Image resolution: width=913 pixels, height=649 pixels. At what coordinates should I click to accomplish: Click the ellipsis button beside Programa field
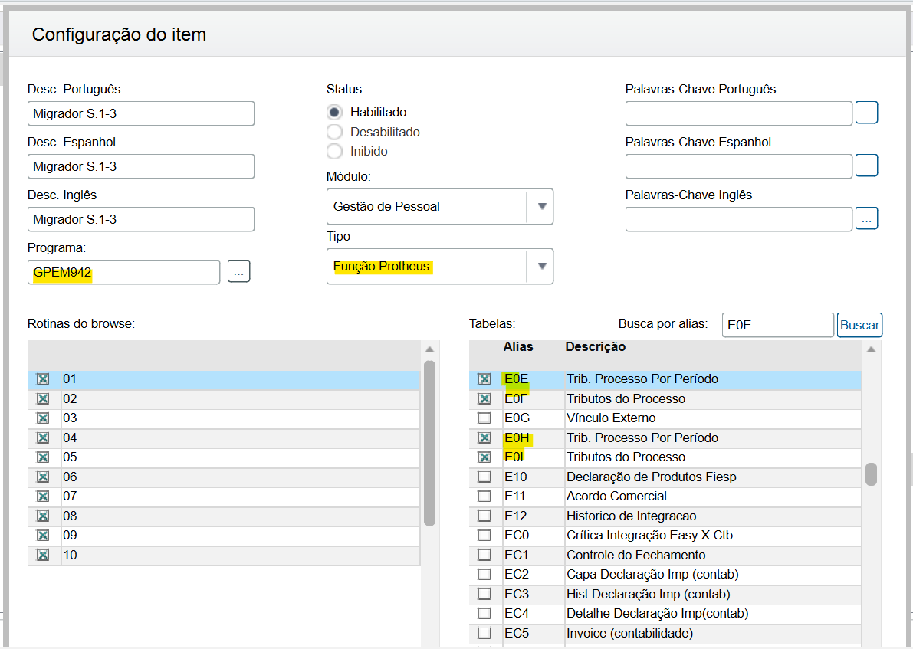[239, 271]
